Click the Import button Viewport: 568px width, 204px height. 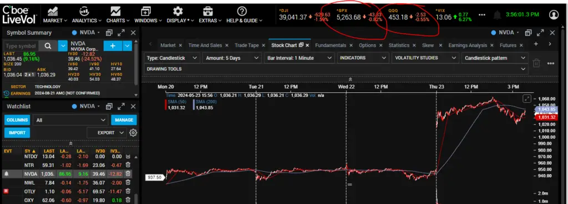coord(17,133)
